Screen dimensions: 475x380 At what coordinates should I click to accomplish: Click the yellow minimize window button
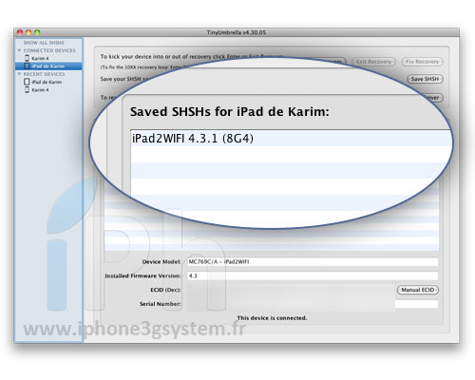click(28, 32)
